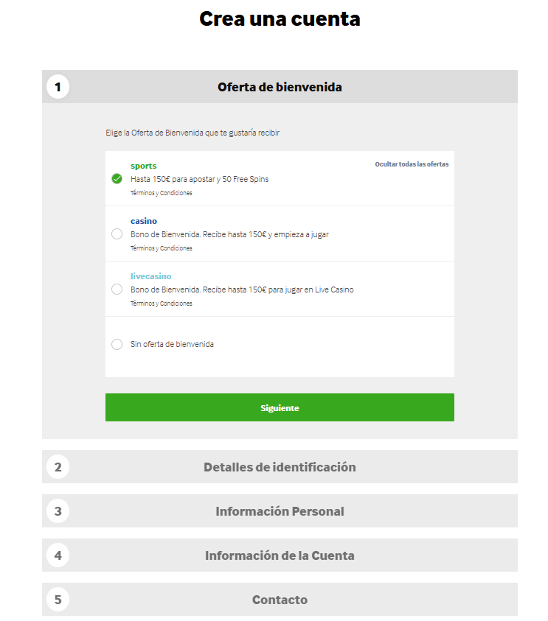Click the livecasino logo label
Viewport: 548px width, 621px height.
tap(151, 276)
